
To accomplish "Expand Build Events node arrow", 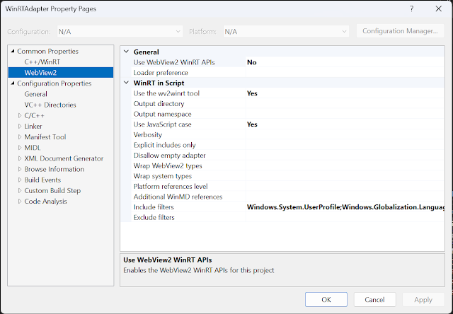I will [x=20, y=180].
